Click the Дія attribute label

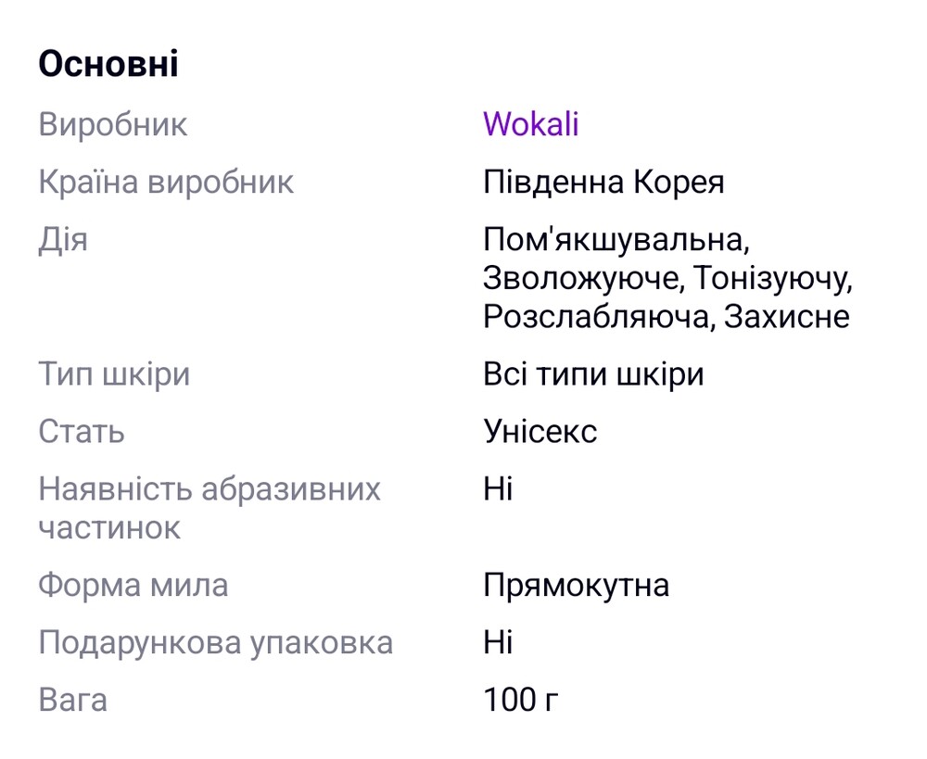coord(63,239)
